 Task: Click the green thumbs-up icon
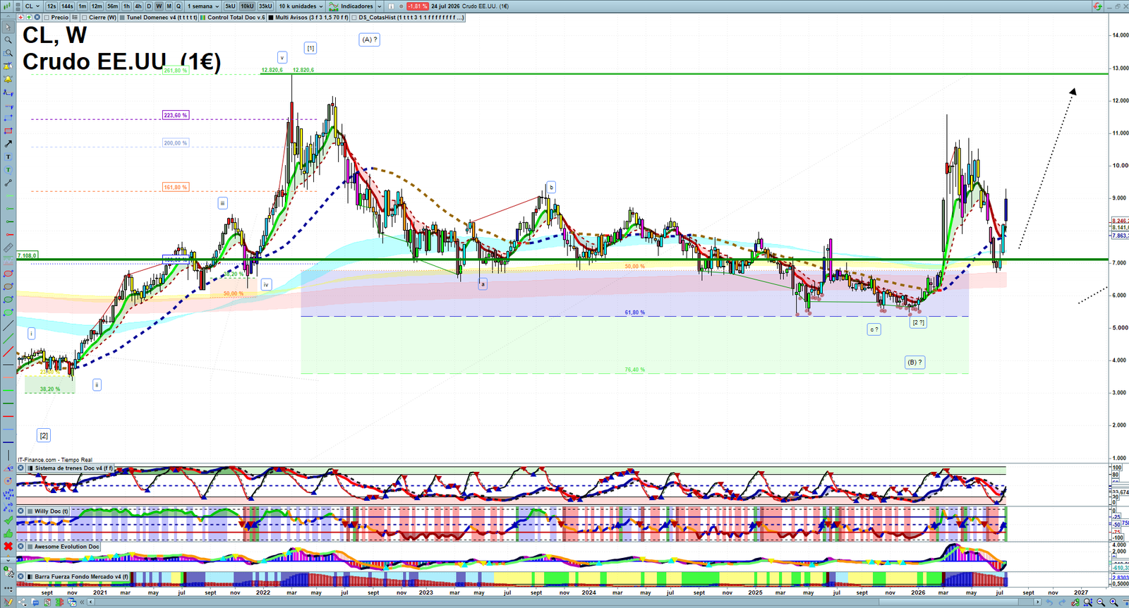point(8,534)
